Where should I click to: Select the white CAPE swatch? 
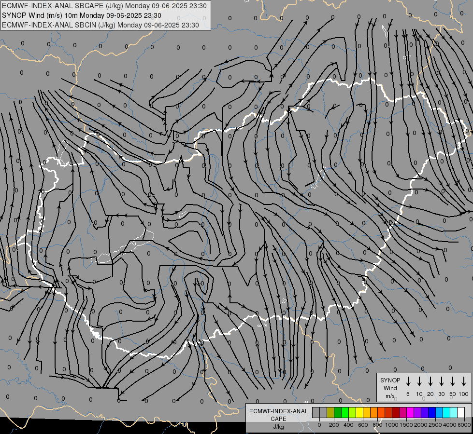[460, 412]
